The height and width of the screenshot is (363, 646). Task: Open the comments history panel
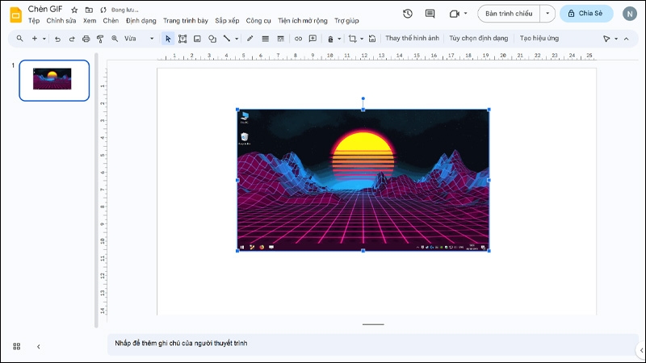tap(430, 14)
